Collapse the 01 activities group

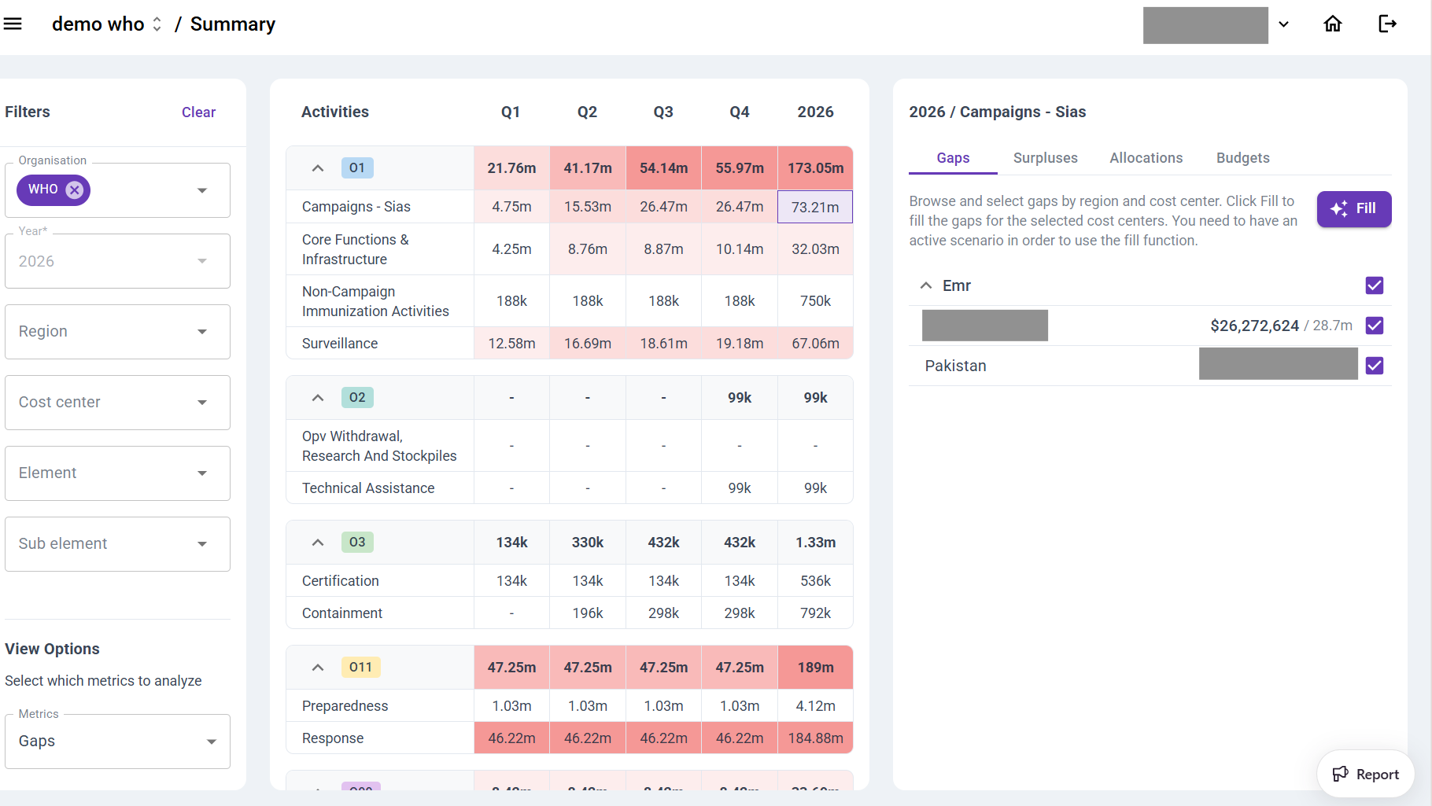(x=318, y=168)
